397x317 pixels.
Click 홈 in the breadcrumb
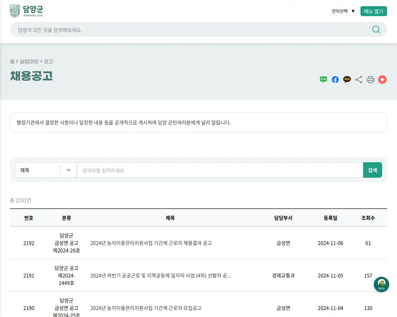pyautogui.click(x=12, y=61)
